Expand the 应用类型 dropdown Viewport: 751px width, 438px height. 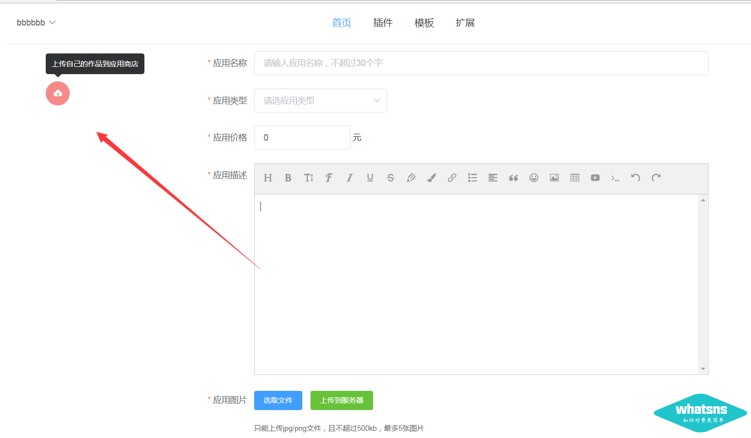point(320,101)
